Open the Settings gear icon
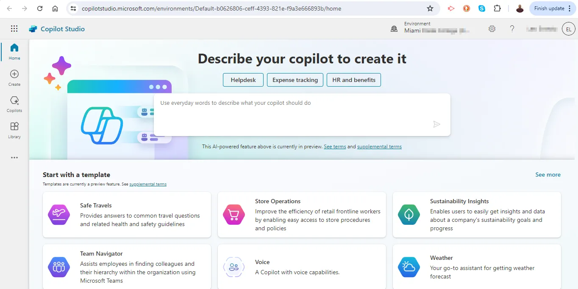Screen dimensions: 578x289 click(492, 29)
